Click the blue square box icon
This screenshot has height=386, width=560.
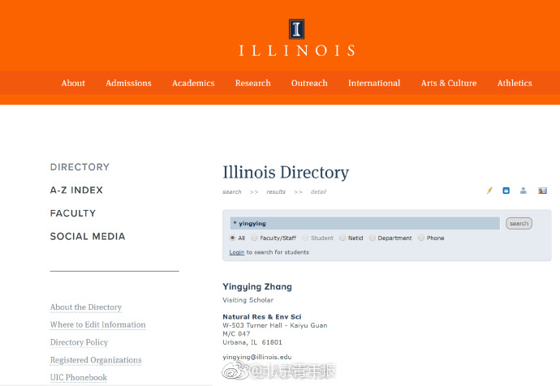coord(506,191)
